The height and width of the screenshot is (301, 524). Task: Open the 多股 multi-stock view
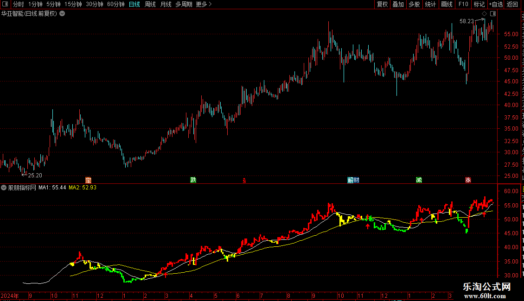pyautogui.click(x=414, y=4)
